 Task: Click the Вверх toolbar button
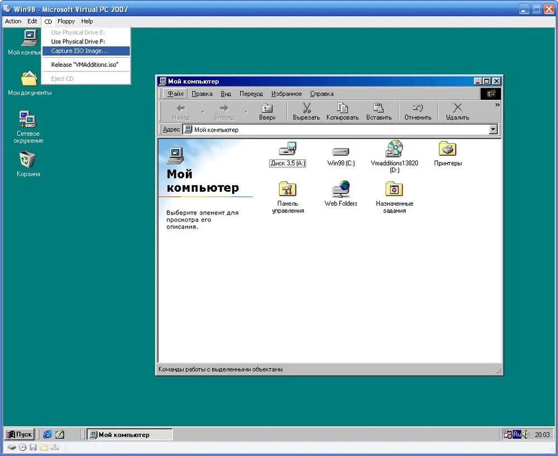click(x=267, y=111)
